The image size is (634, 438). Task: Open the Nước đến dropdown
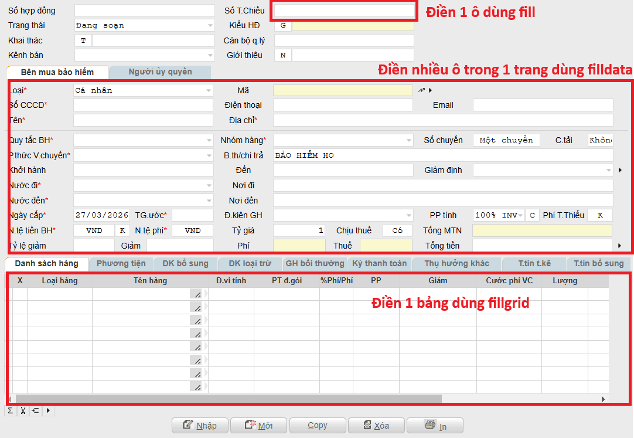point(143,200)
